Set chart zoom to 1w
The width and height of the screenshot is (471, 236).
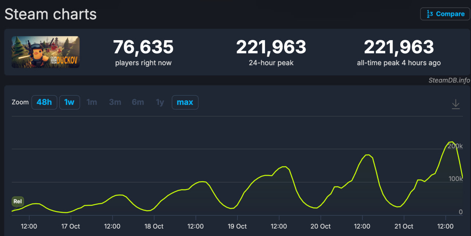tap(69, 102)
